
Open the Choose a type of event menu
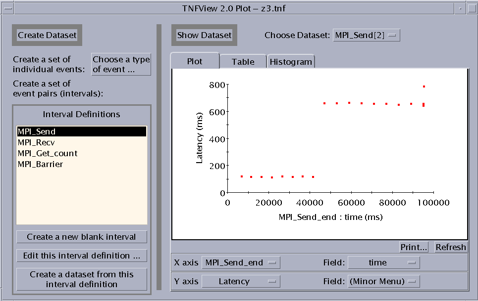click(x=121, y=64)
